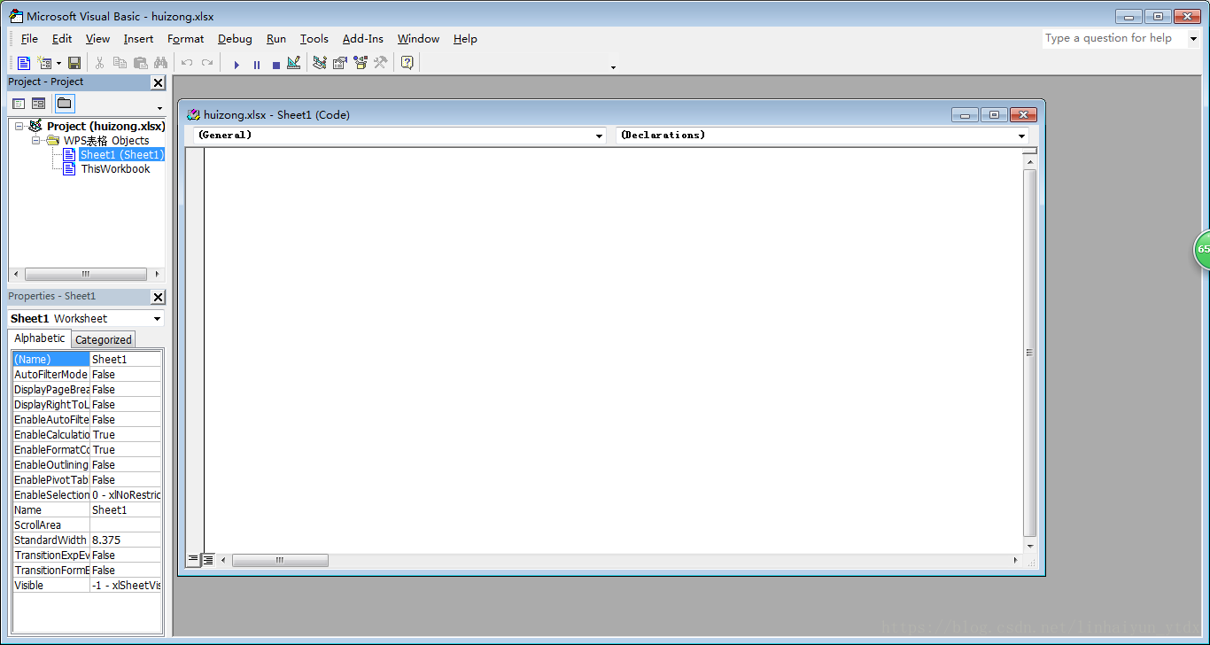Click the code window horizontal scrollbar thumb
Viewport: 1210px width, 645px height.
[x=280, y=561]
